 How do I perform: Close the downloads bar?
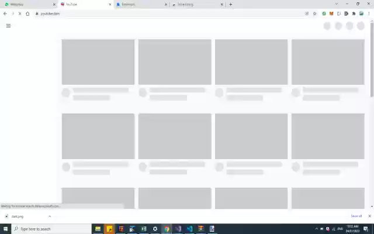369,216
